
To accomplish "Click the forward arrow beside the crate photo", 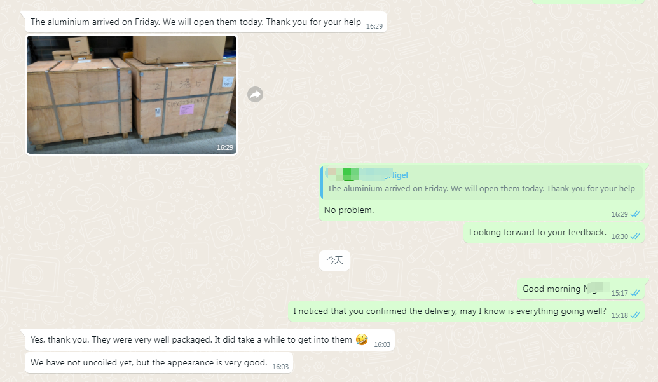I will 255,95.
